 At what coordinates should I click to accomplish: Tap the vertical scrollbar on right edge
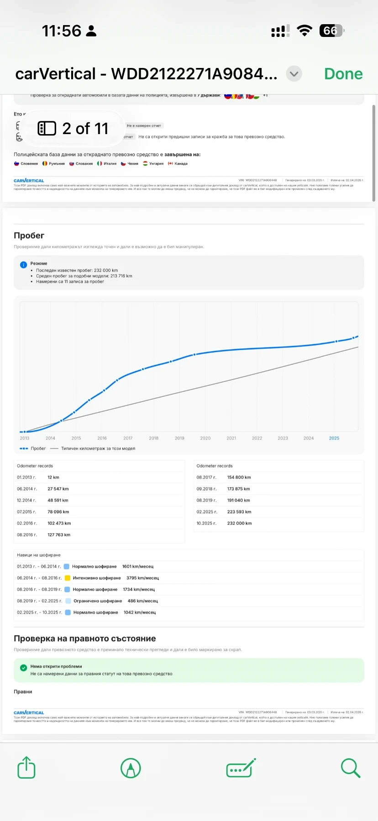[374, 153]
